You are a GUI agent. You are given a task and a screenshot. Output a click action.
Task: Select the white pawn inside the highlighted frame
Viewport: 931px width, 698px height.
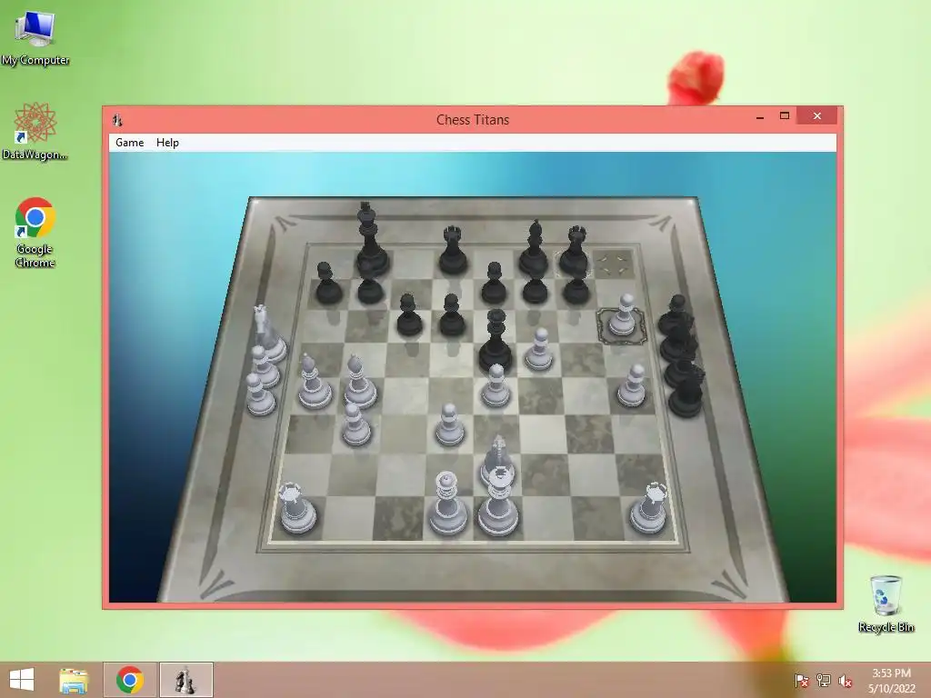(x=622, y=314)
